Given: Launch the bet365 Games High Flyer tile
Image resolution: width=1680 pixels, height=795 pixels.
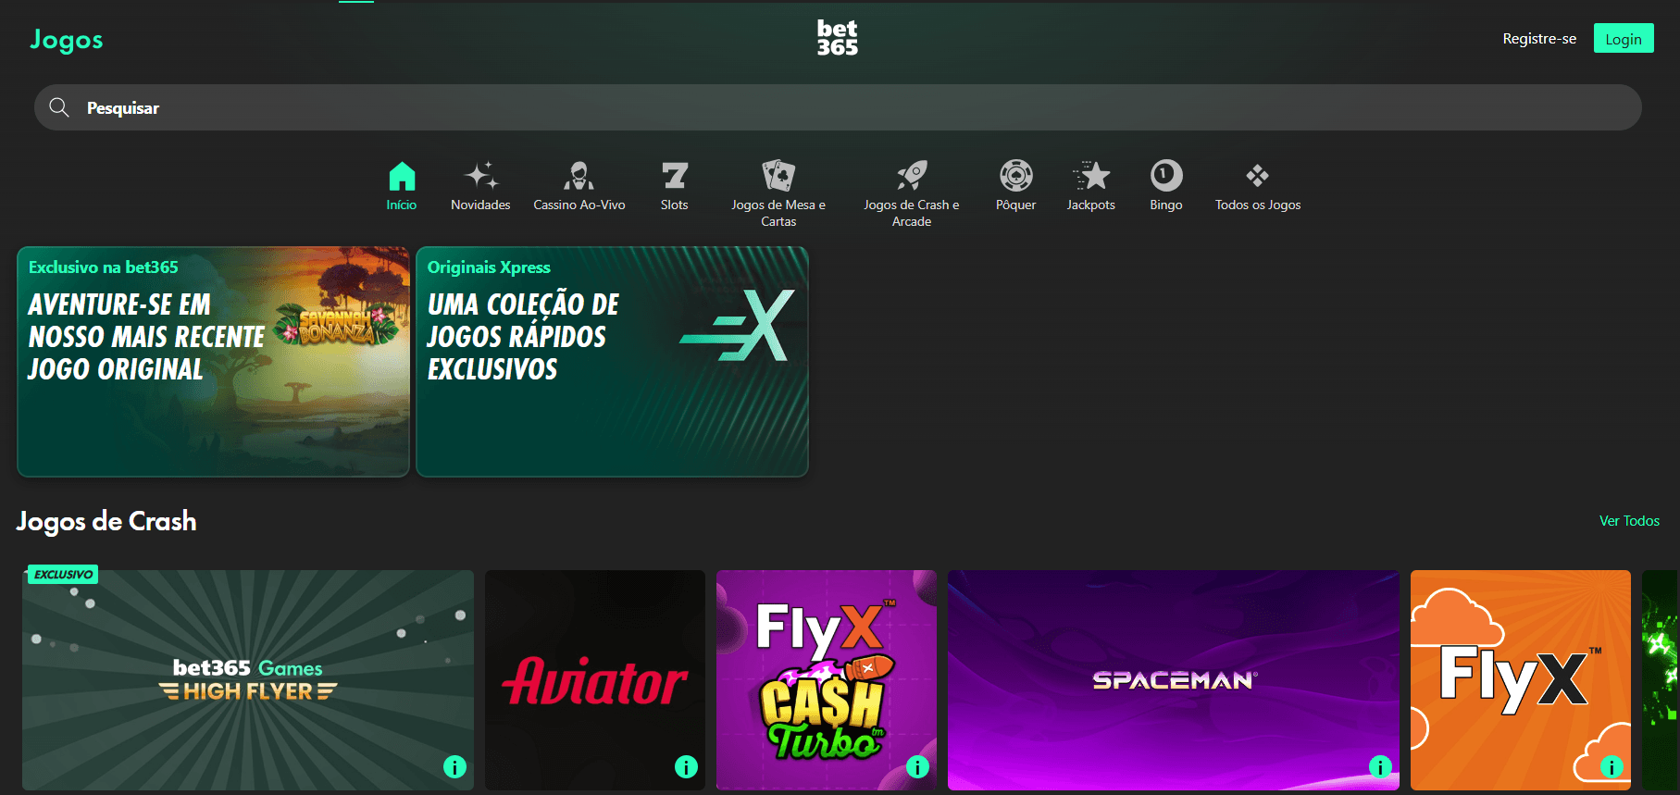Looking at the screenshot, I should pyautogui.click(x=248, y=680).
